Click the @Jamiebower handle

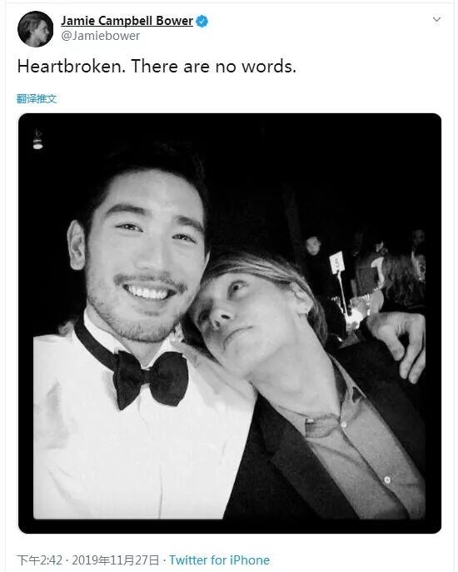coord(101,36)
